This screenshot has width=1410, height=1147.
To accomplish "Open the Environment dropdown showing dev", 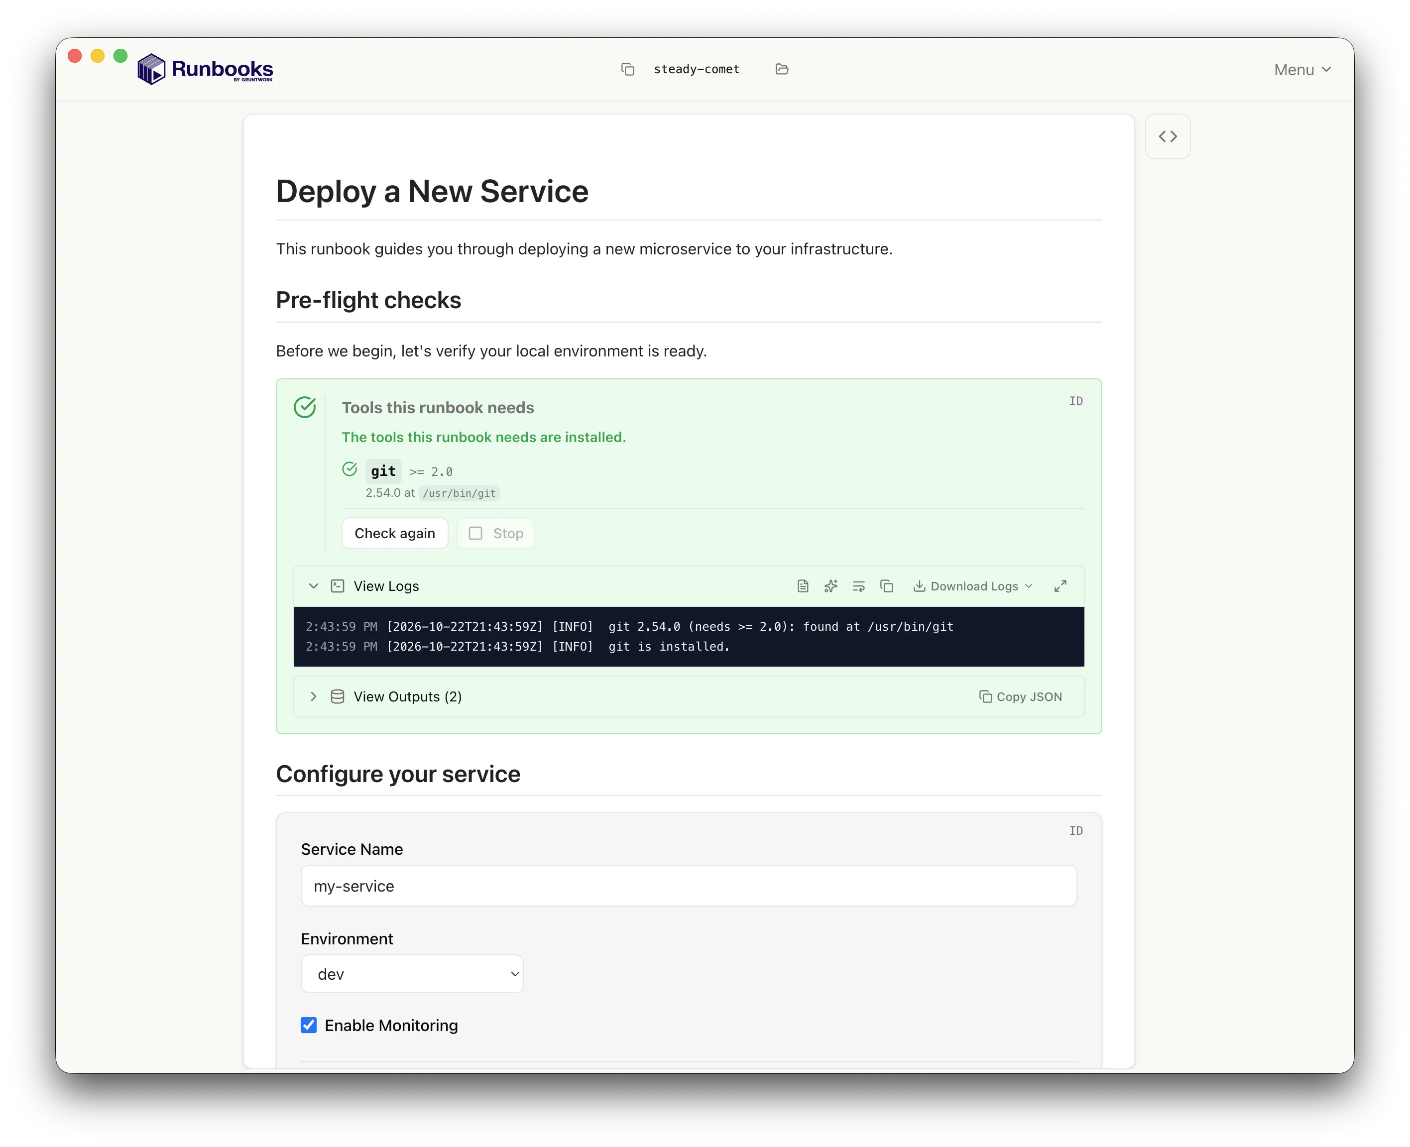I will tap(412, 974).
